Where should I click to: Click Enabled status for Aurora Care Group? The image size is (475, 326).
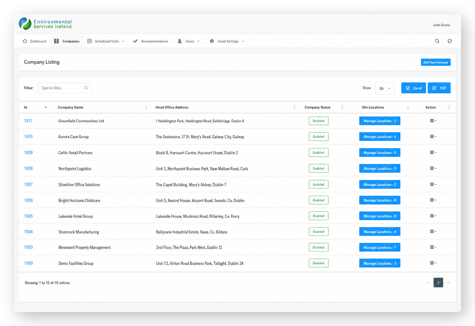pos(318,137)
